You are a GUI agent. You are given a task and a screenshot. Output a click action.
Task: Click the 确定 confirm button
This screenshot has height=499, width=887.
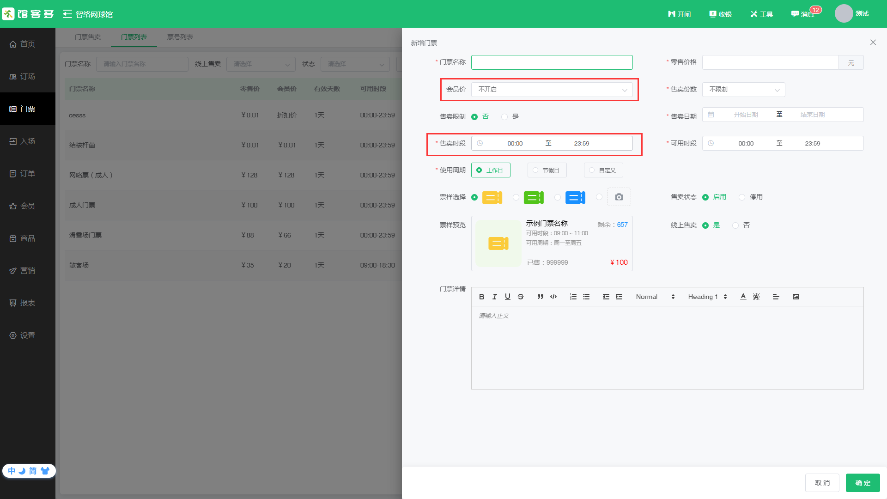pyautogui.click(x=863, y=483)
